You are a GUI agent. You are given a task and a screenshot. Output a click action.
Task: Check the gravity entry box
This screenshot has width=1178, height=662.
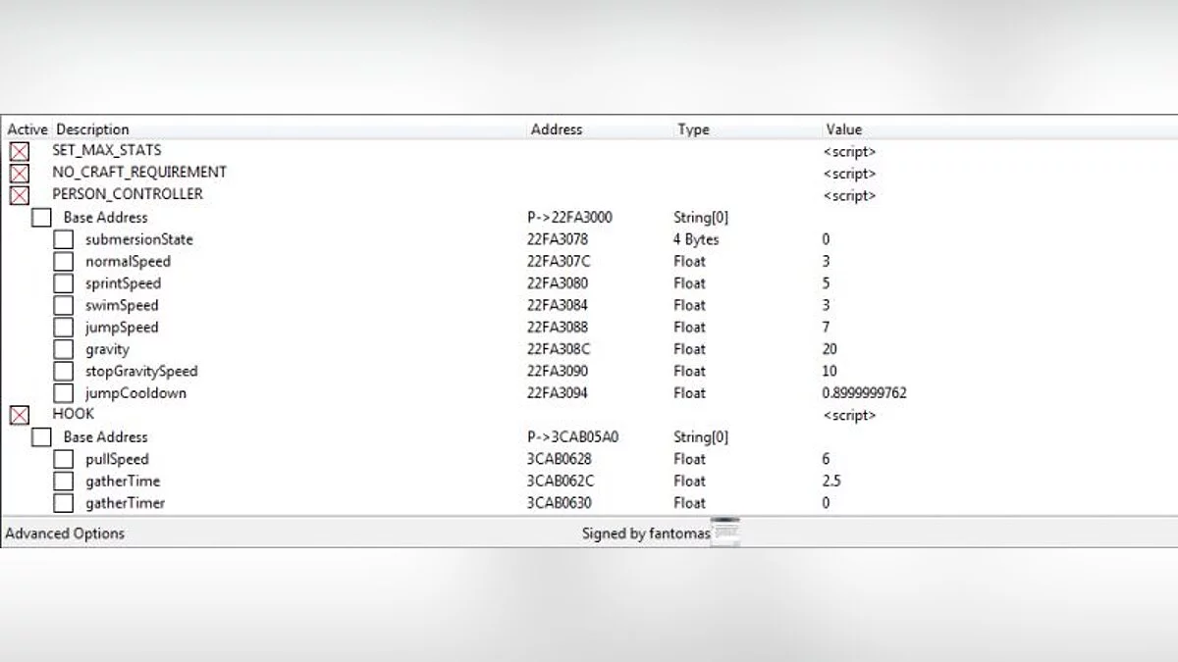(x=63, y=349)
